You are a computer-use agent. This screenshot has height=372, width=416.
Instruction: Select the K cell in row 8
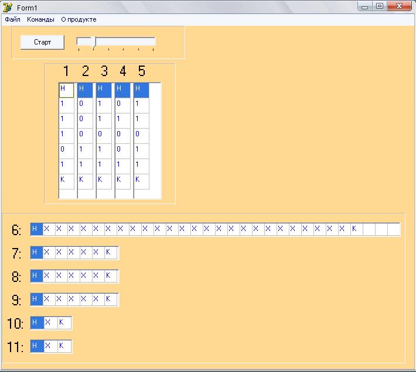coord(111,276)
